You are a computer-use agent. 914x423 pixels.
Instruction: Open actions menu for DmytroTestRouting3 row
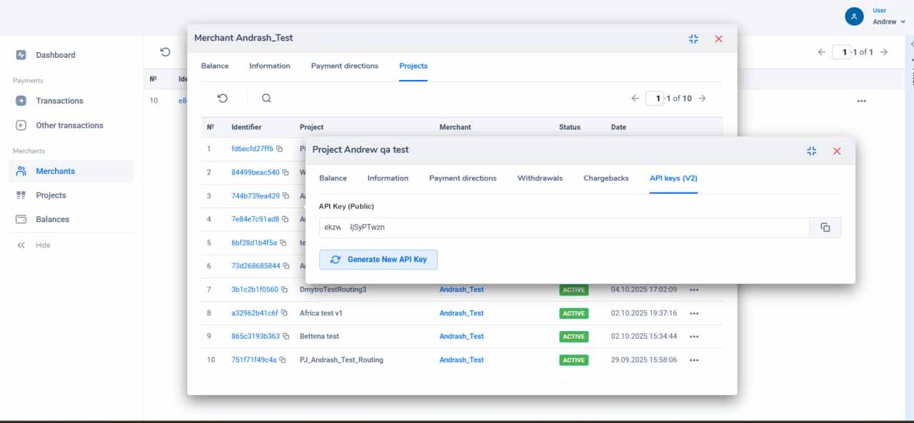pos(694,290)
